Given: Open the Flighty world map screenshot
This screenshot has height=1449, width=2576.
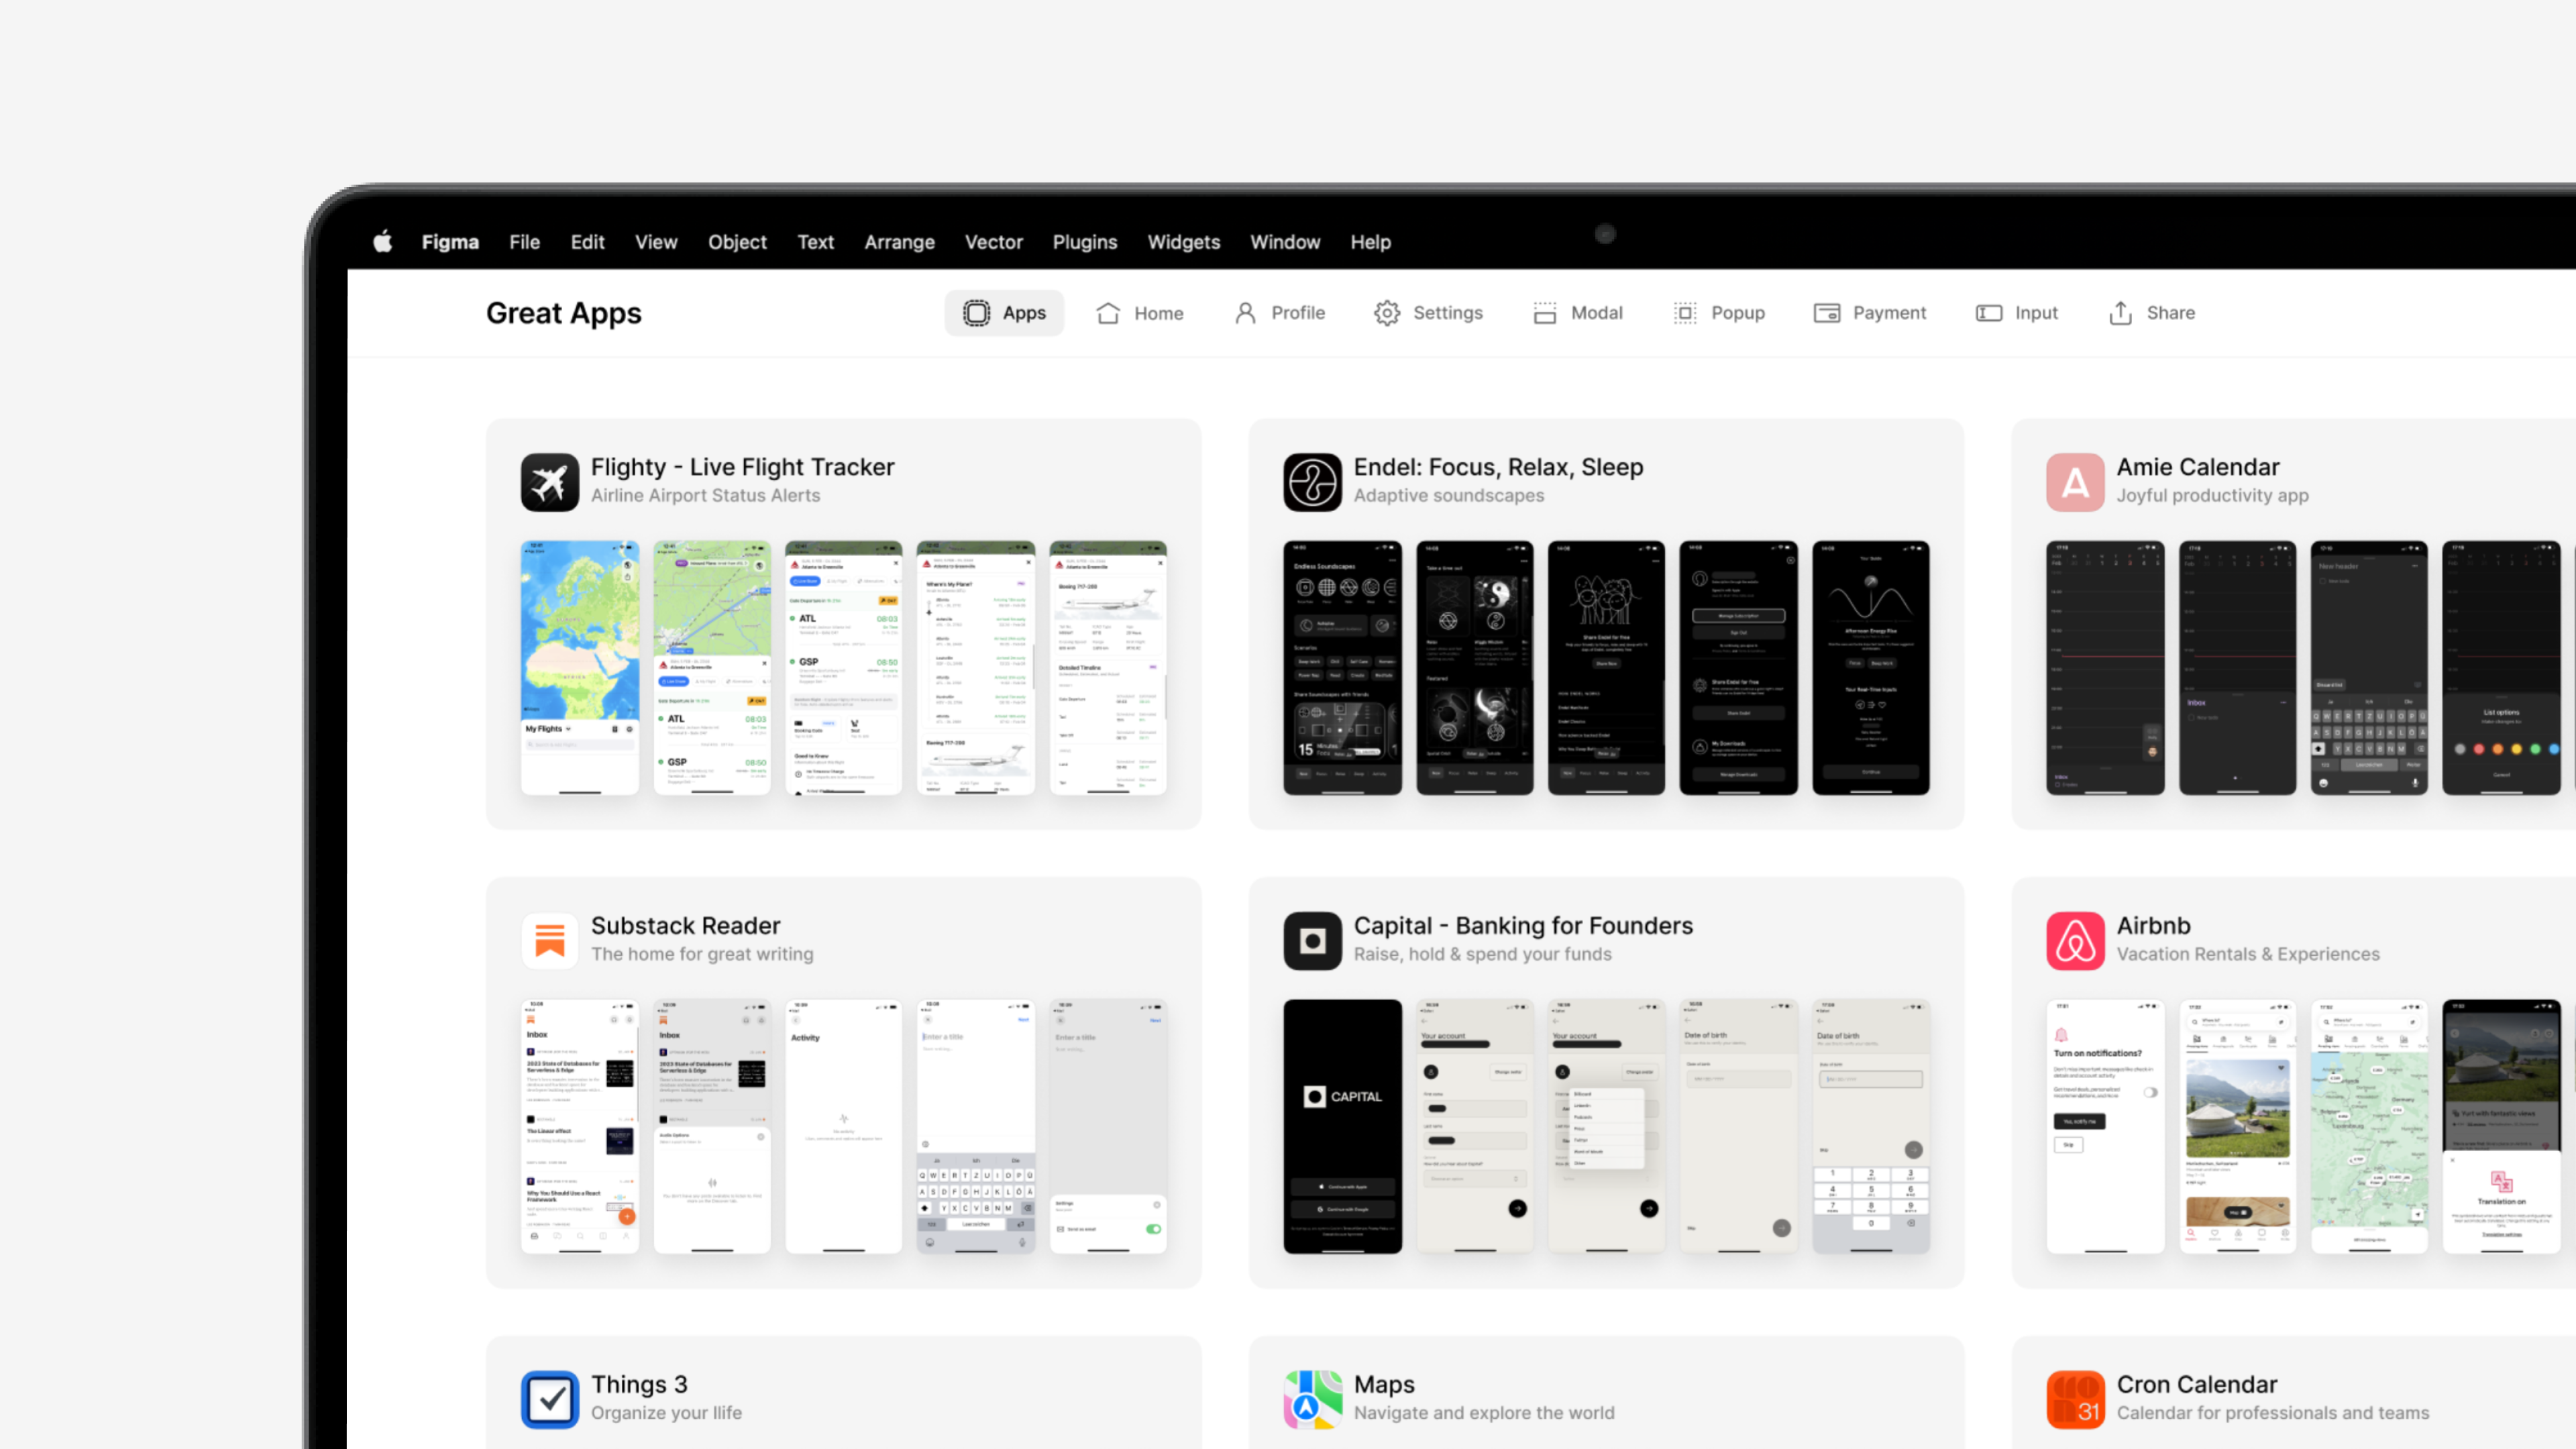Looking at the screenshot, I should coord(579,668).
